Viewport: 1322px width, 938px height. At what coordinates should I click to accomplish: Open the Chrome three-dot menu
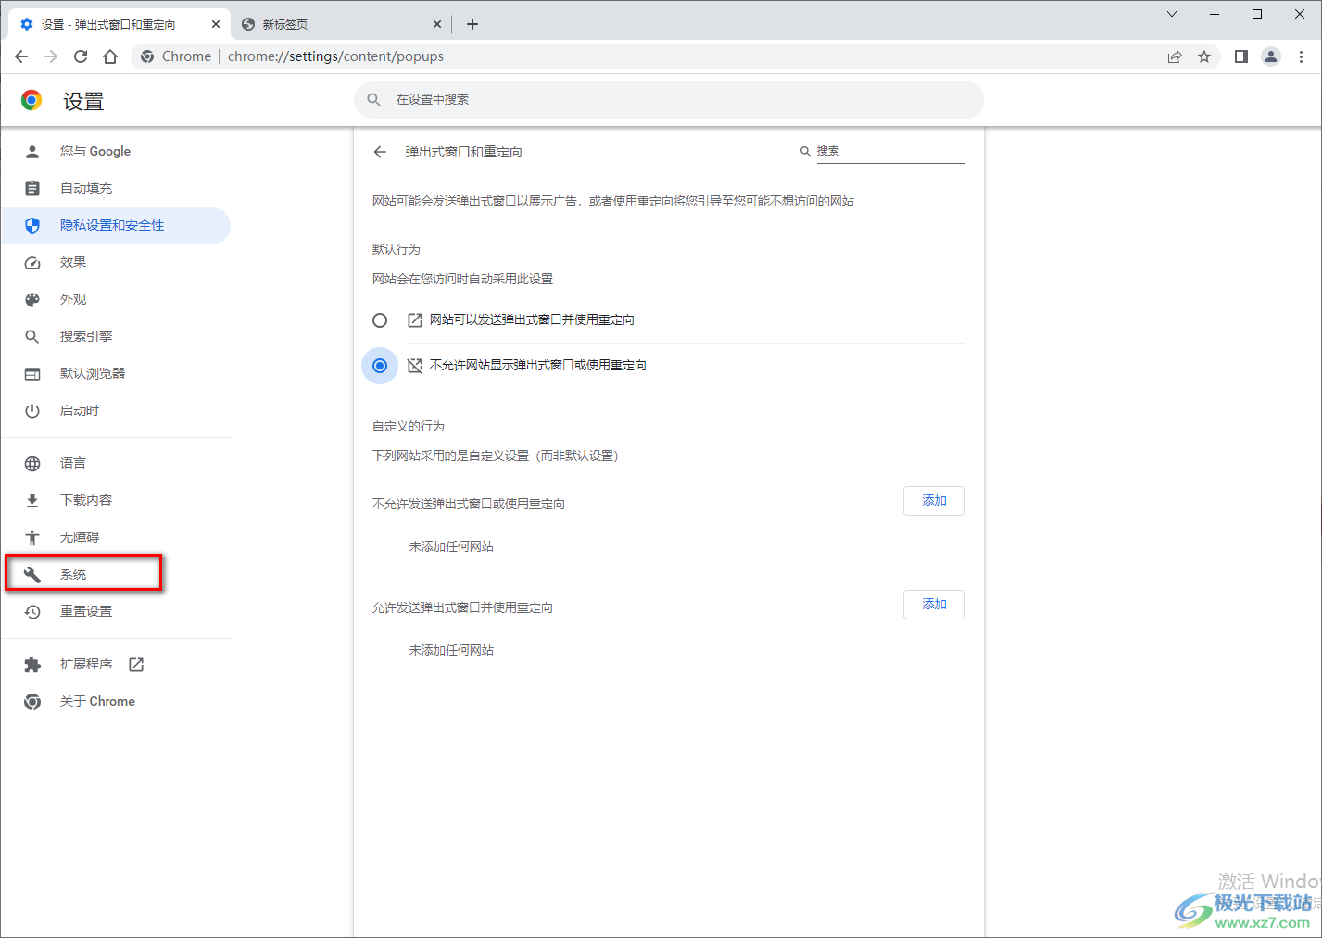[x=1301, y=56]
